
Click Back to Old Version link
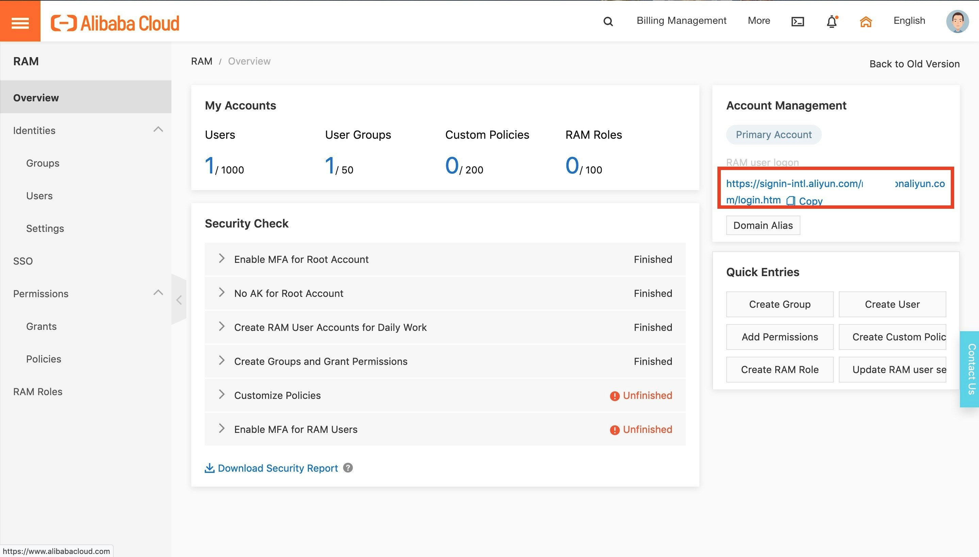(x=914, y=64)
